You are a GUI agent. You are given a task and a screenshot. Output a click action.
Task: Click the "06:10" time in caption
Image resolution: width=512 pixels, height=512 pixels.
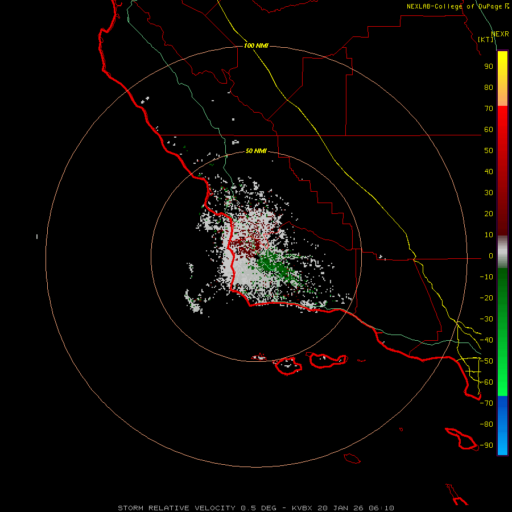(381, 508)
